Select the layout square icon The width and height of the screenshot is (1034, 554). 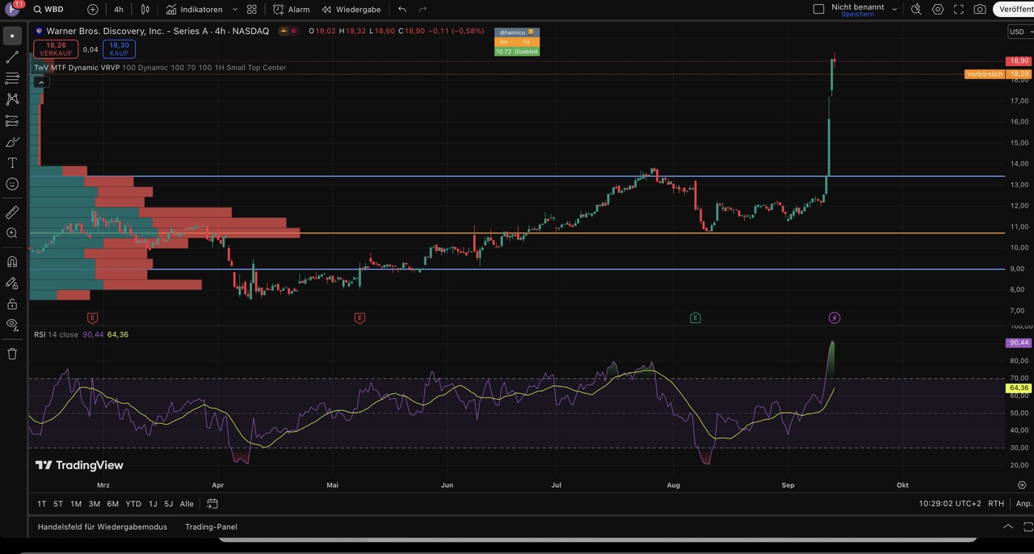pyautogui.click(x=818, y=9)
